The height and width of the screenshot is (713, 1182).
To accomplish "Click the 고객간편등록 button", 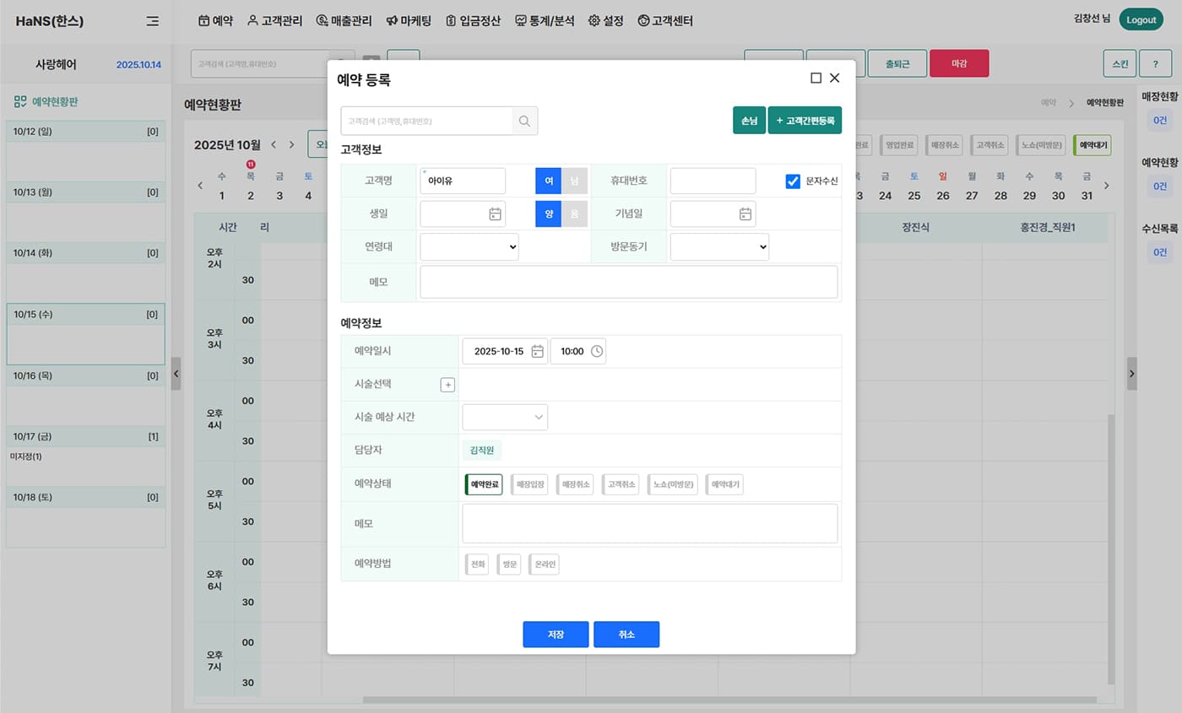I will pyautogui.click(x=805, y=121).
